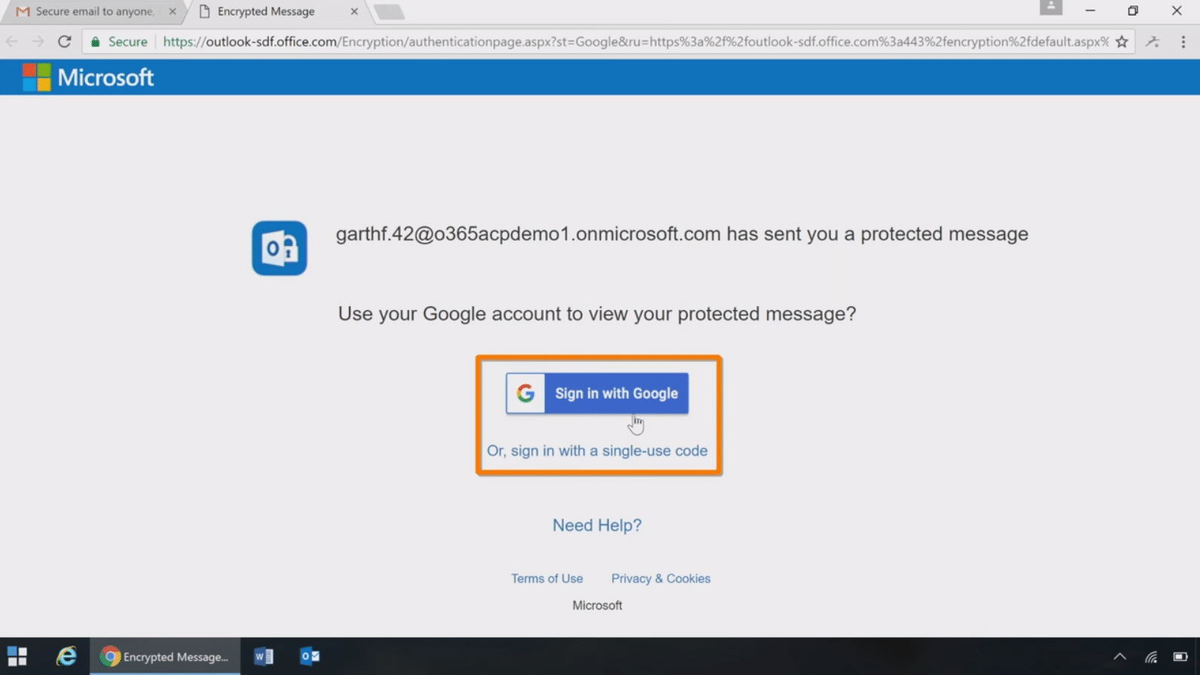Close the Encrypted Message tab

[x=354, y=11]
